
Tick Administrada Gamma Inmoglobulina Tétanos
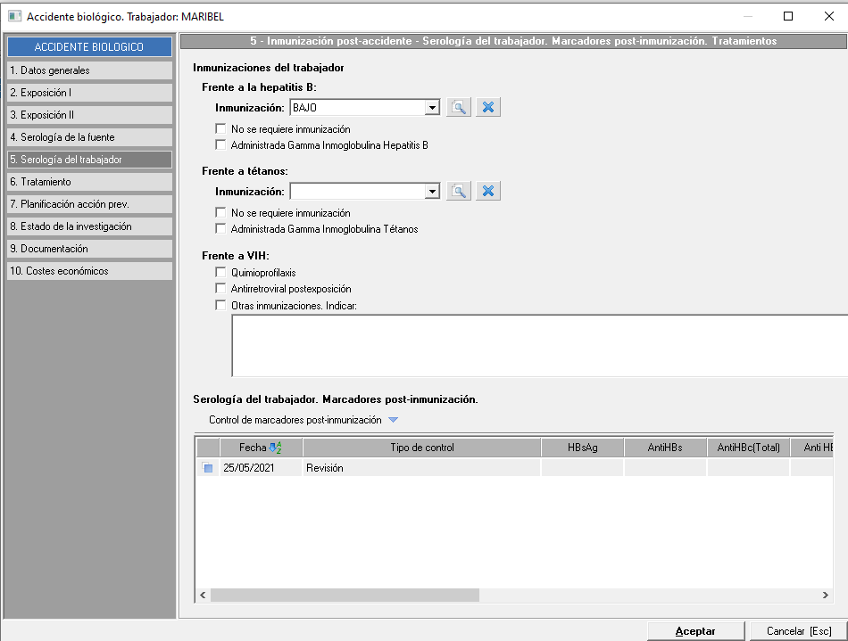tap(221, 229)
